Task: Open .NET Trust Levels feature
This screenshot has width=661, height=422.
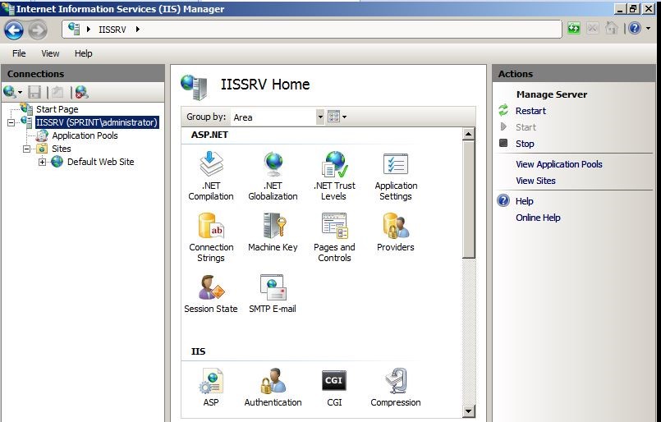Action: pyautogui.click(x=334, y=176)
